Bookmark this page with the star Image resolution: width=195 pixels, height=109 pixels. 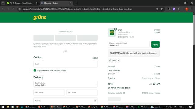(x=161, y=9)
